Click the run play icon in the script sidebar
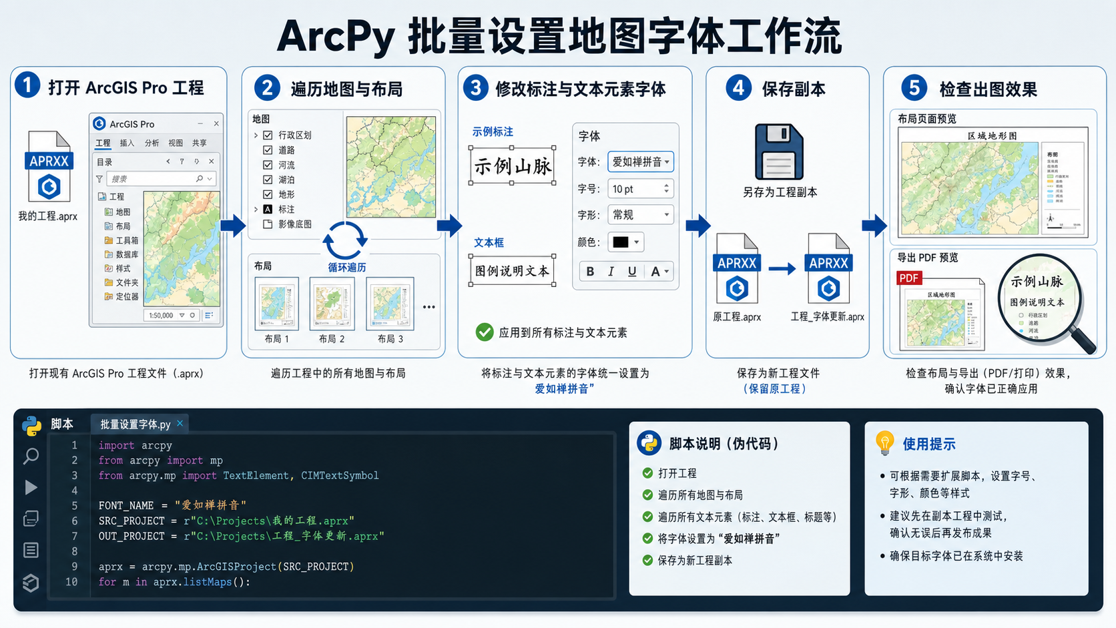The height and width of the screenshot is (628, 1116). click(31, 488)
